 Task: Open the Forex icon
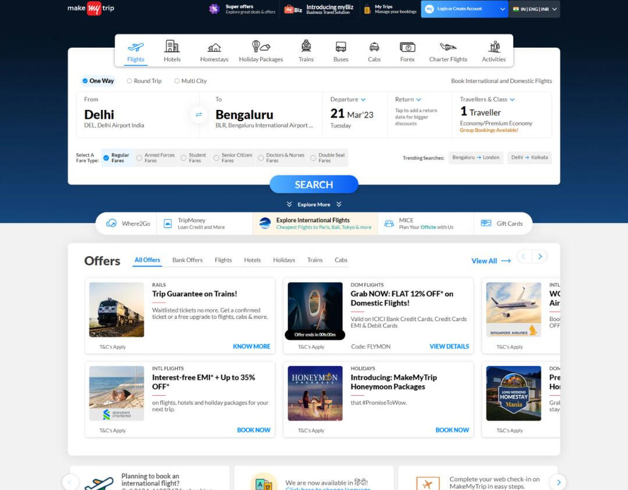[407, 47]
